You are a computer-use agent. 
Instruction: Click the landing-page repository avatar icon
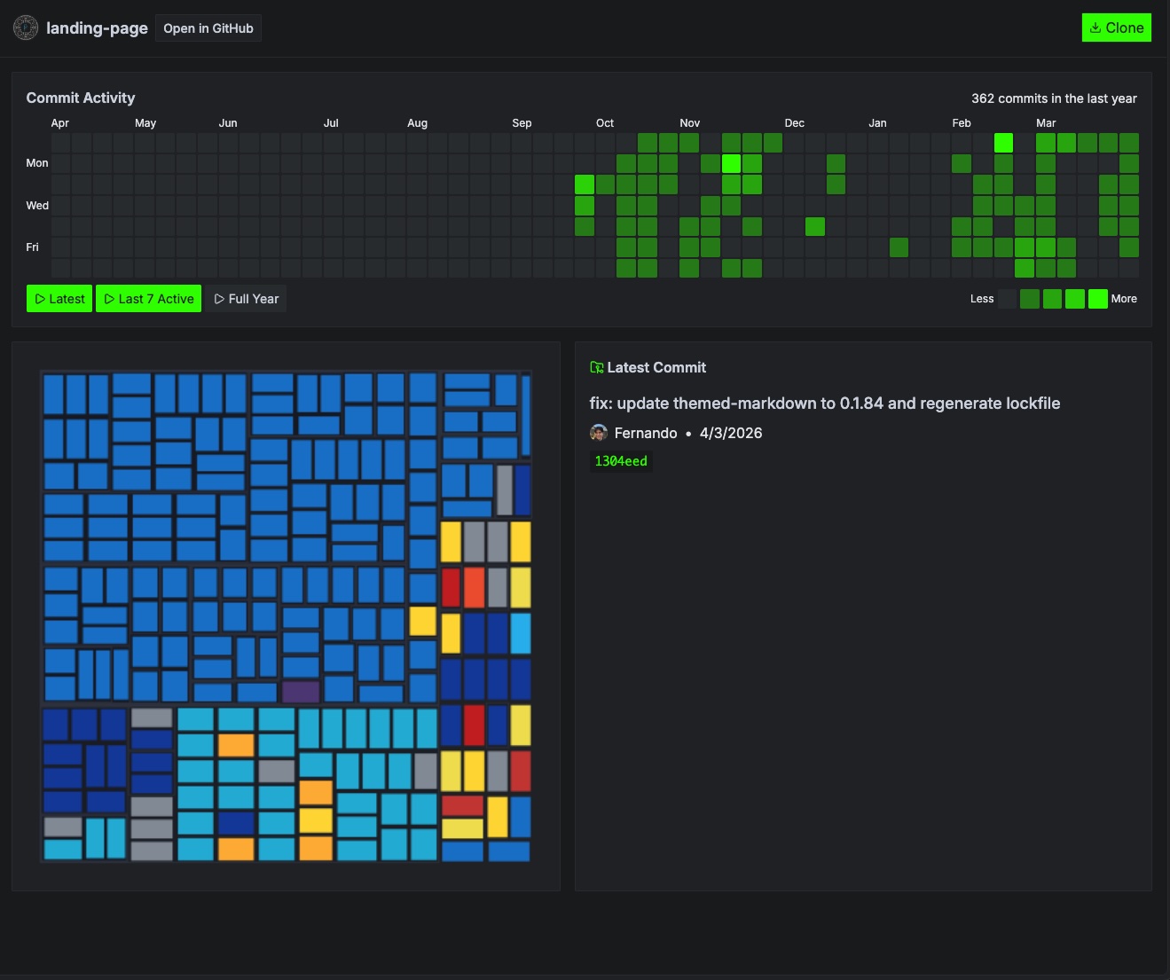pyautogui.click(x=26, y=27)
